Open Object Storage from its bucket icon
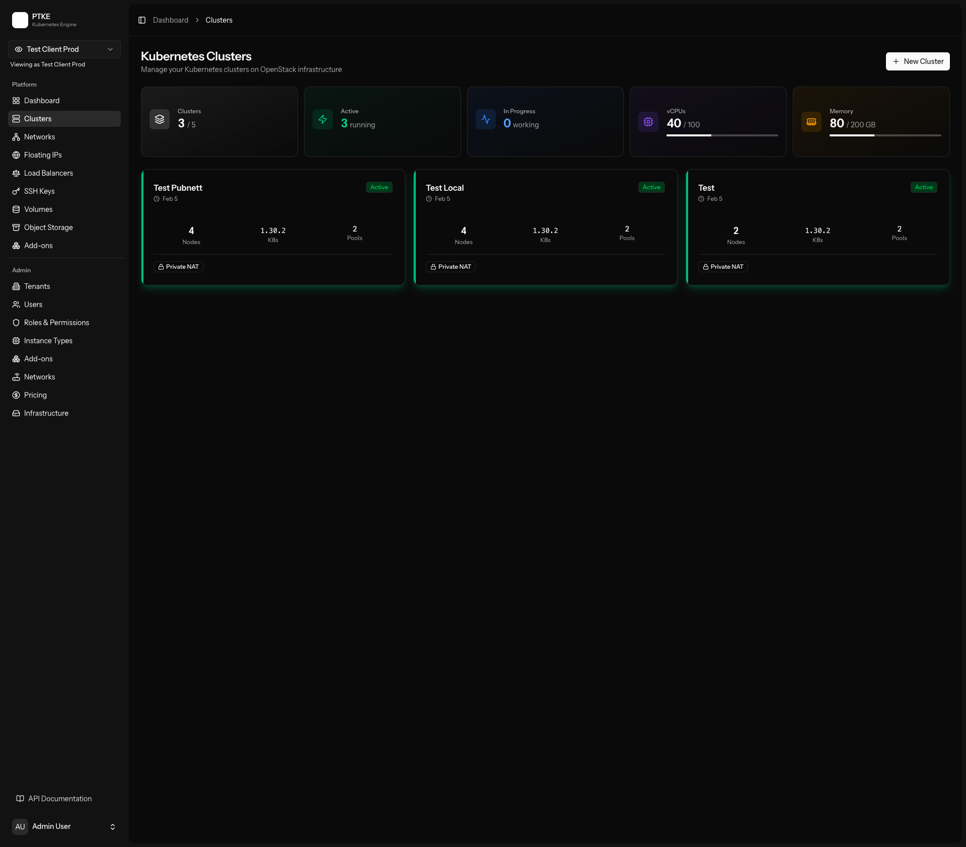Viewport: 966px width, 847px height. [17, 227]
